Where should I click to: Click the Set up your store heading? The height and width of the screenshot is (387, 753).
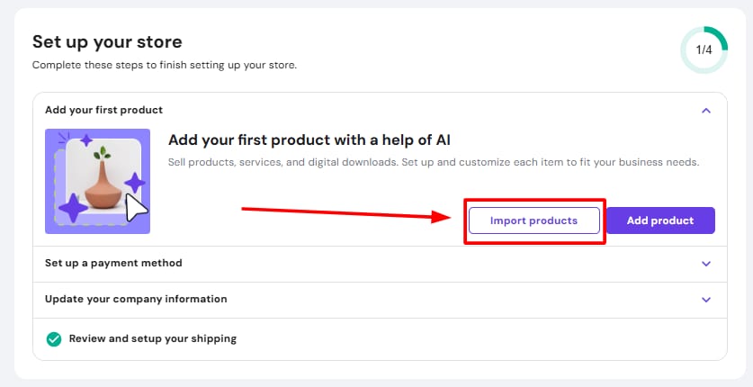click(107, 41)
